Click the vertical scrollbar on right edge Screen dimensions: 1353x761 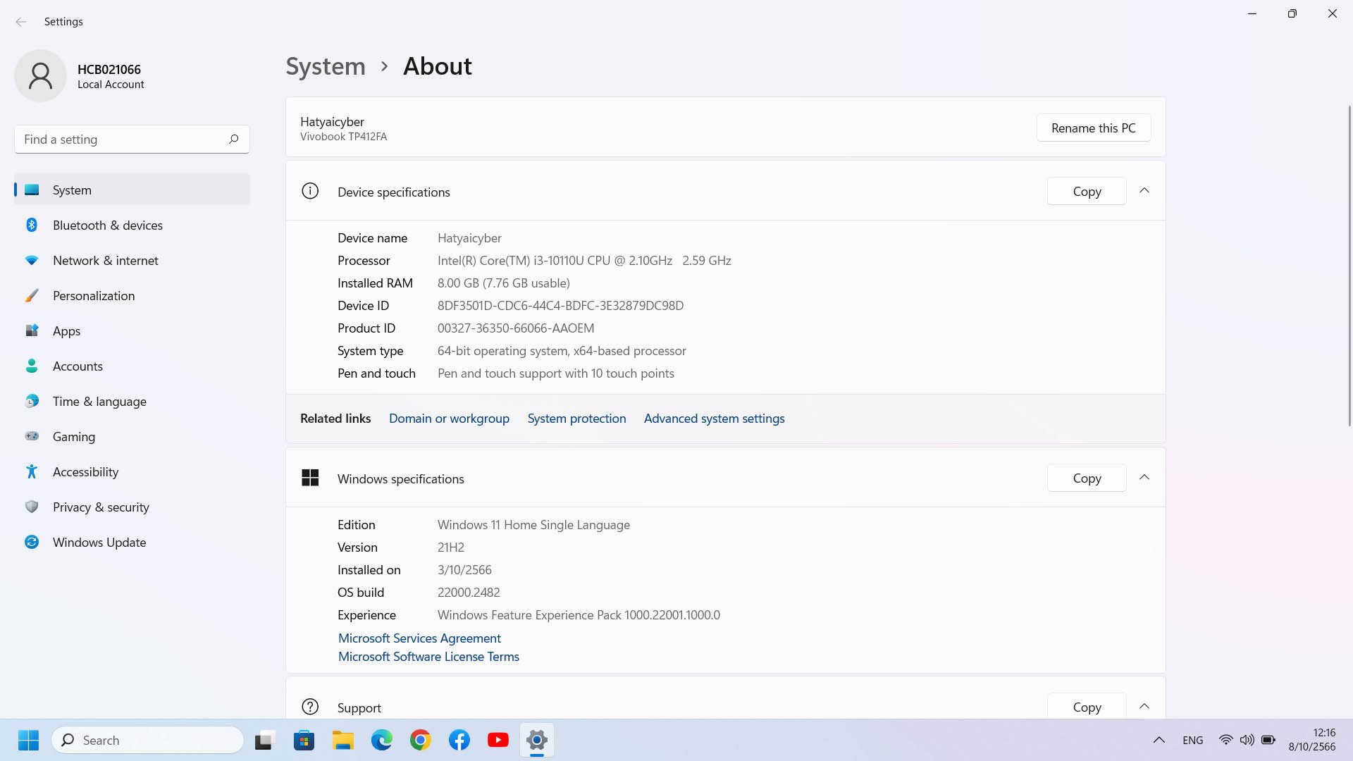tap(1349, 264)
